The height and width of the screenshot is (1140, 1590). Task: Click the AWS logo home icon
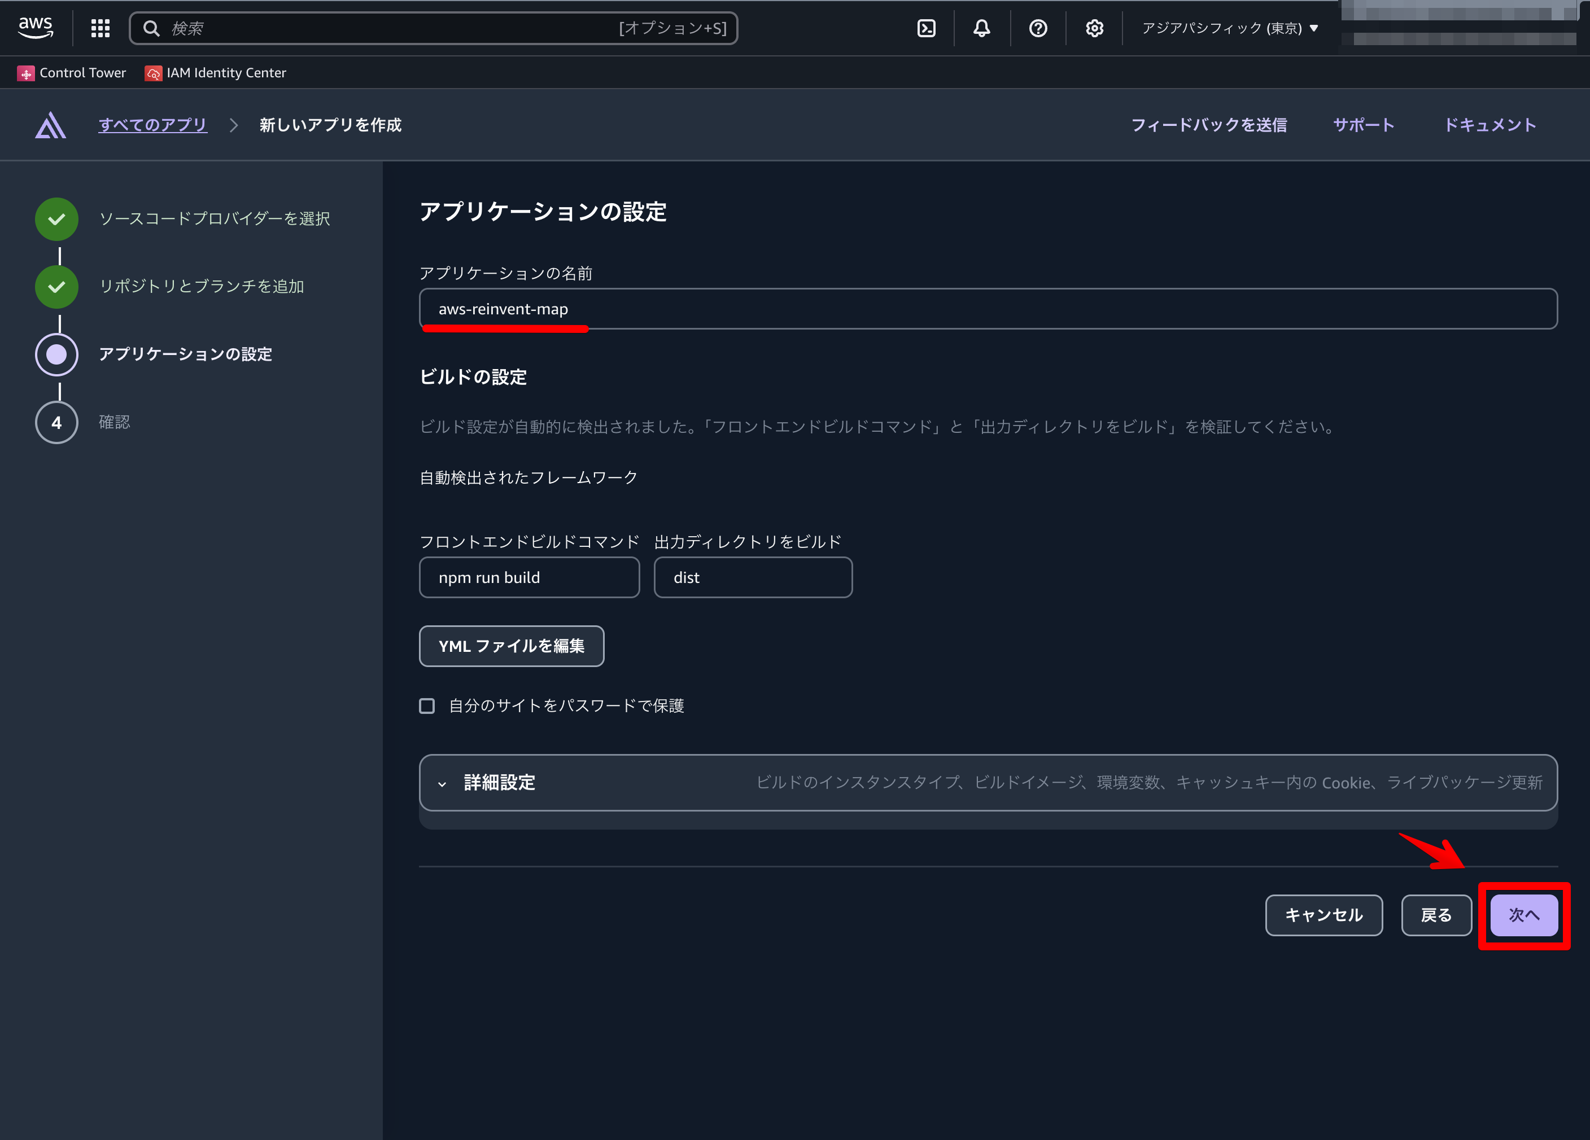(35, 27)
